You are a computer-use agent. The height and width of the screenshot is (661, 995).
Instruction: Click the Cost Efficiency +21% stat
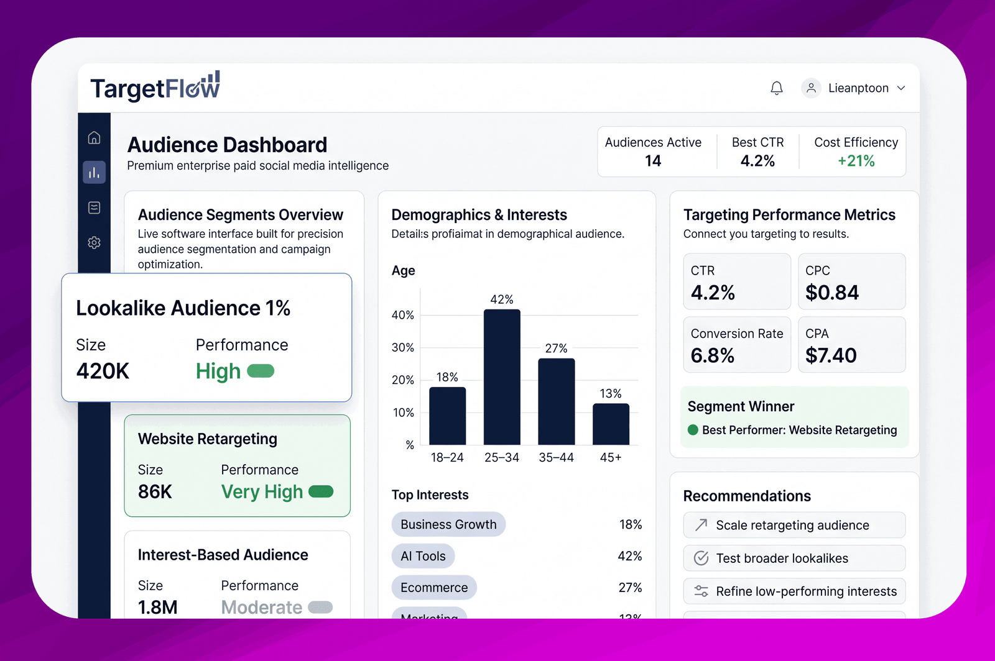click(x=856, y=152)
